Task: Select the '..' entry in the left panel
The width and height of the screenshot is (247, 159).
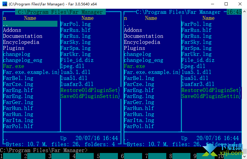Action: 30,24
